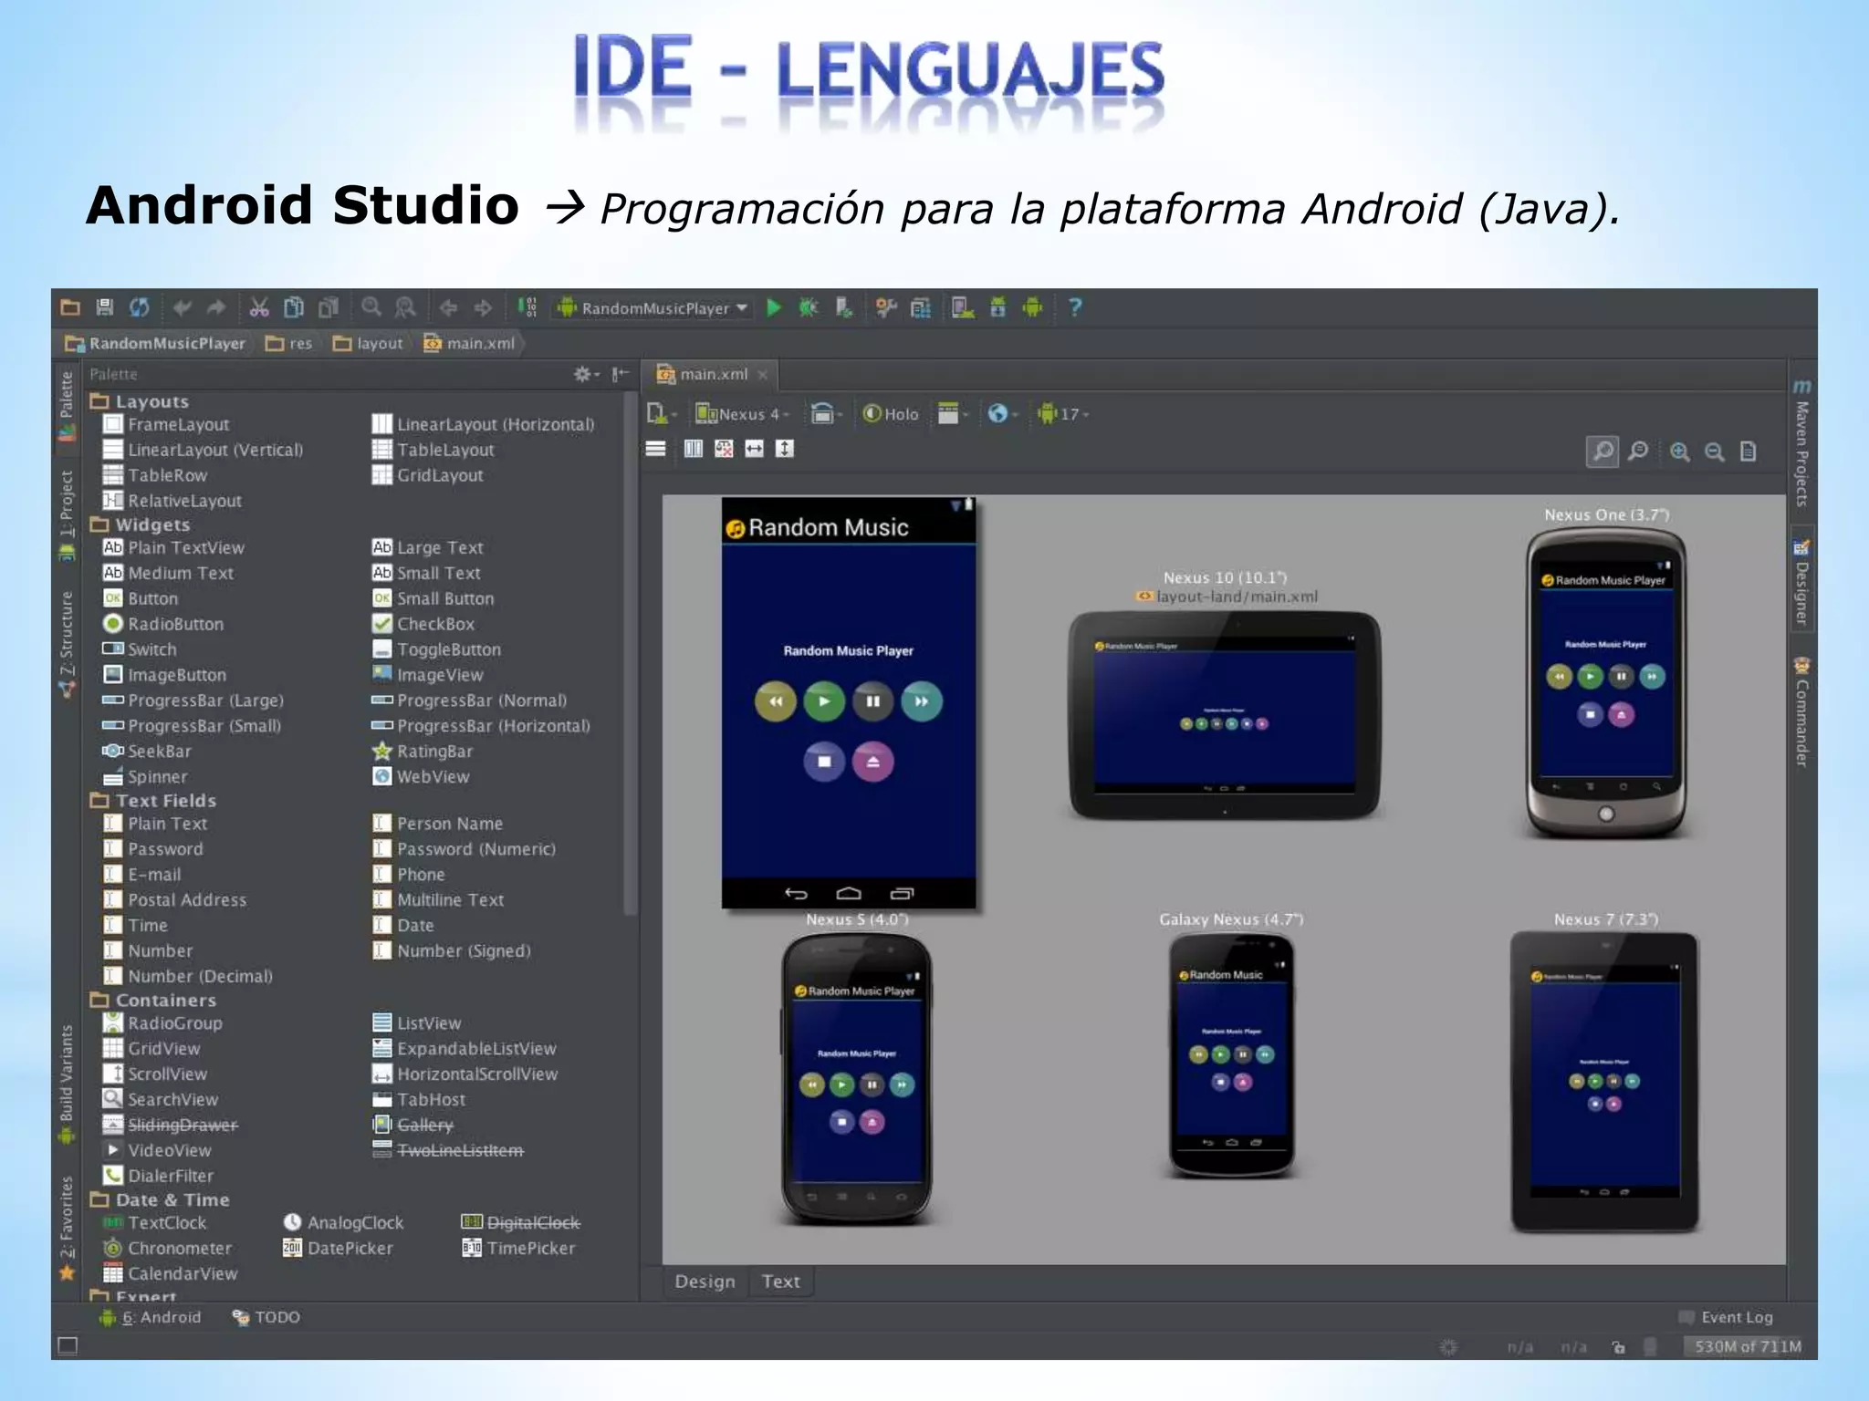Open the Project Structure icon
Viewport: 1869px width, 1401px height.
(920, 308)
